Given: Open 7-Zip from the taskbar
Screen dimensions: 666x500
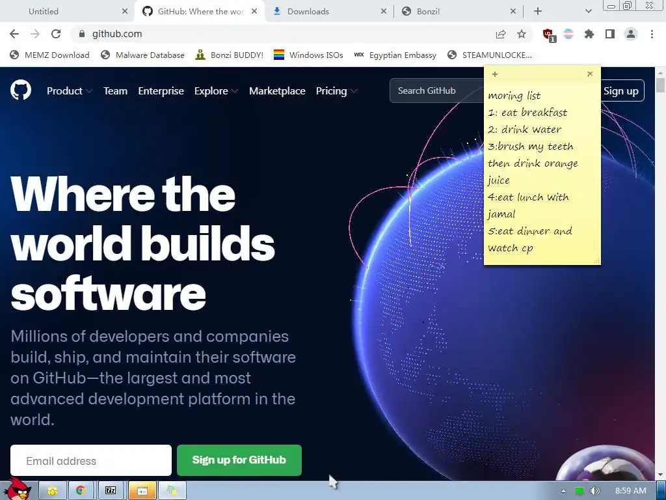Looking at the screenshot, I should click(111, 491).
